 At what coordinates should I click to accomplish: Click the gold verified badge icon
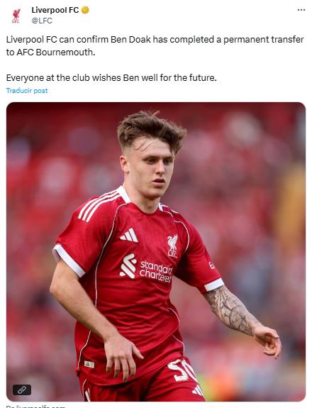(x=85, y=10)
